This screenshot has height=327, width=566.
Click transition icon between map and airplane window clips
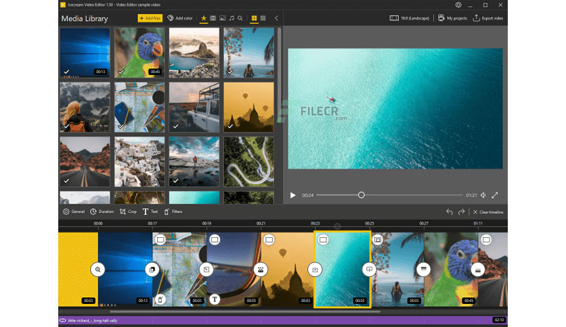206,270
